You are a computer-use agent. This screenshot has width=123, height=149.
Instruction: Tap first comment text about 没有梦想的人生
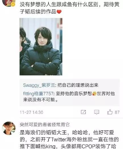click(x=70, y=8)
